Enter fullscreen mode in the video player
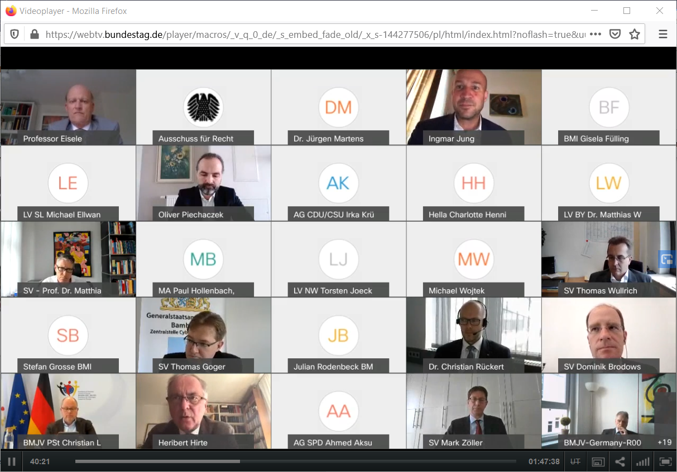 (x=665, y=461)
